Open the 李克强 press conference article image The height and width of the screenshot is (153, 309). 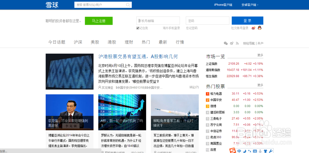click(70, 112)
